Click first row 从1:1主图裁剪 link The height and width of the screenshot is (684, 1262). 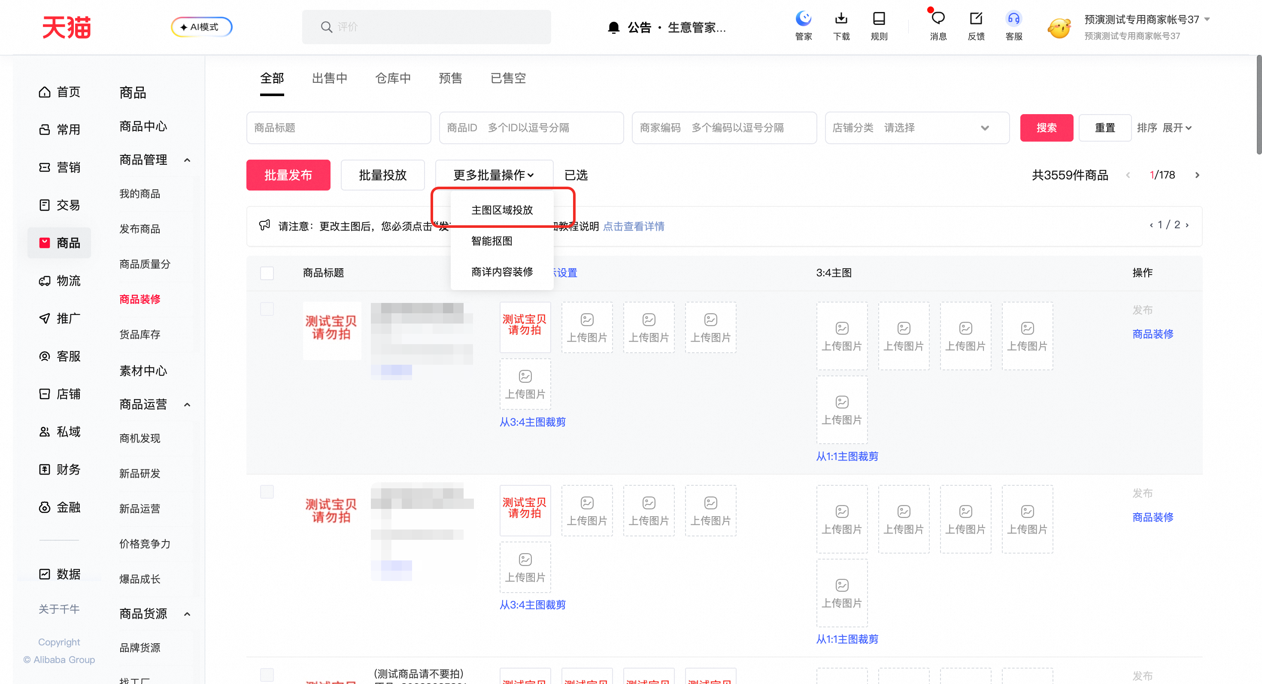[847, 456]
